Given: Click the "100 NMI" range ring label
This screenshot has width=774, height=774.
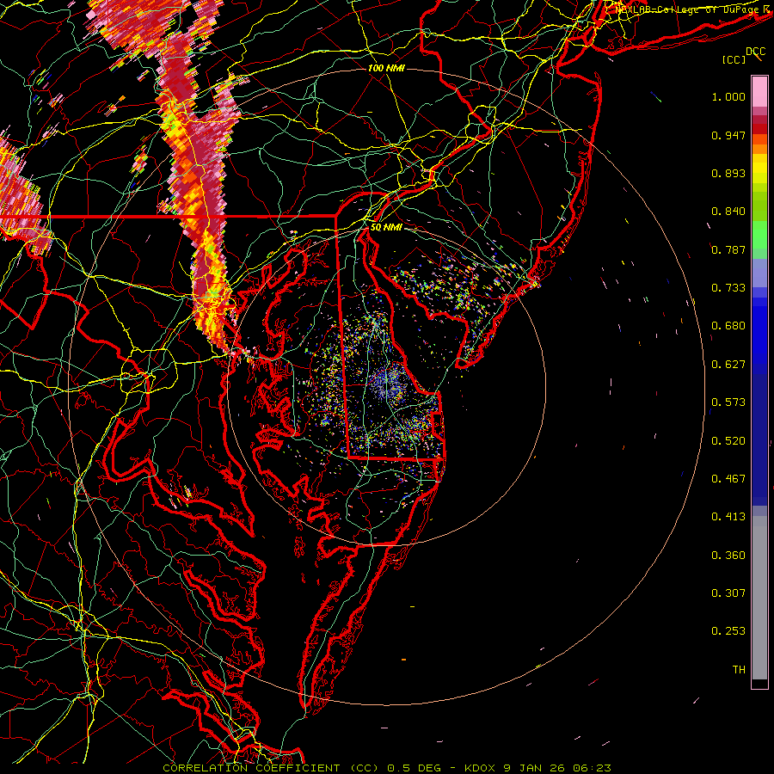Looking at the screenshot, I should pyautogui.click(x=386, y=68).
